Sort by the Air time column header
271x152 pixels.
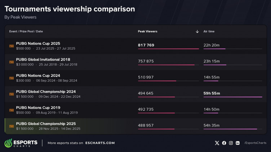(209, 32)
